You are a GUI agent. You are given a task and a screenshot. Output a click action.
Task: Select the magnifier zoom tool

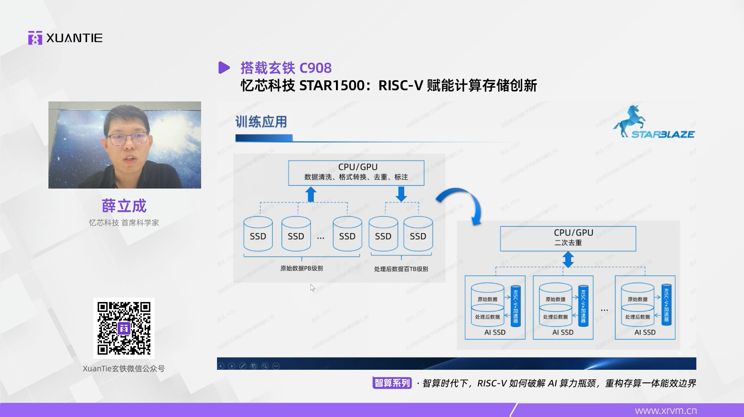tap(265, 366)
